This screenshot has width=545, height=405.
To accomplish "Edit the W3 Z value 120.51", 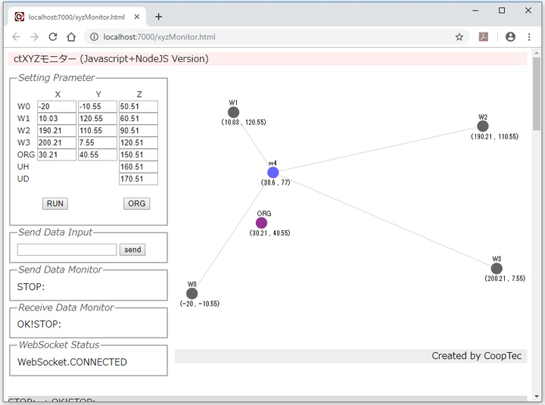I will pyautogui.click(x=139, y=142).
